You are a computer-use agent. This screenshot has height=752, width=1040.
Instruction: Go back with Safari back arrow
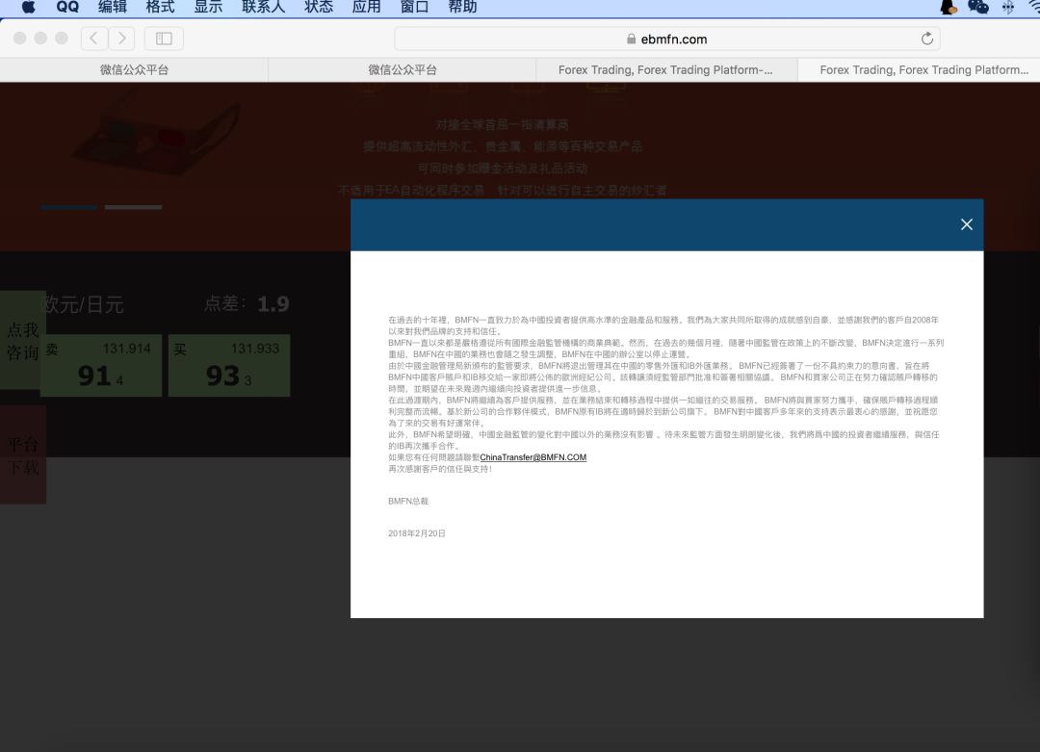coord(94,39)
